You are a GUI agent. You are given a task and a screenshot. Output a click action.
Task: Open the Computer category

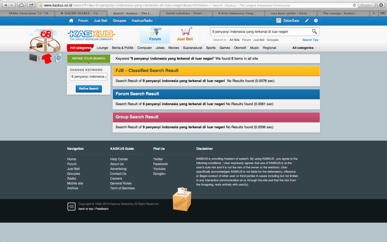pyautogui.click(x=145, y=48)
